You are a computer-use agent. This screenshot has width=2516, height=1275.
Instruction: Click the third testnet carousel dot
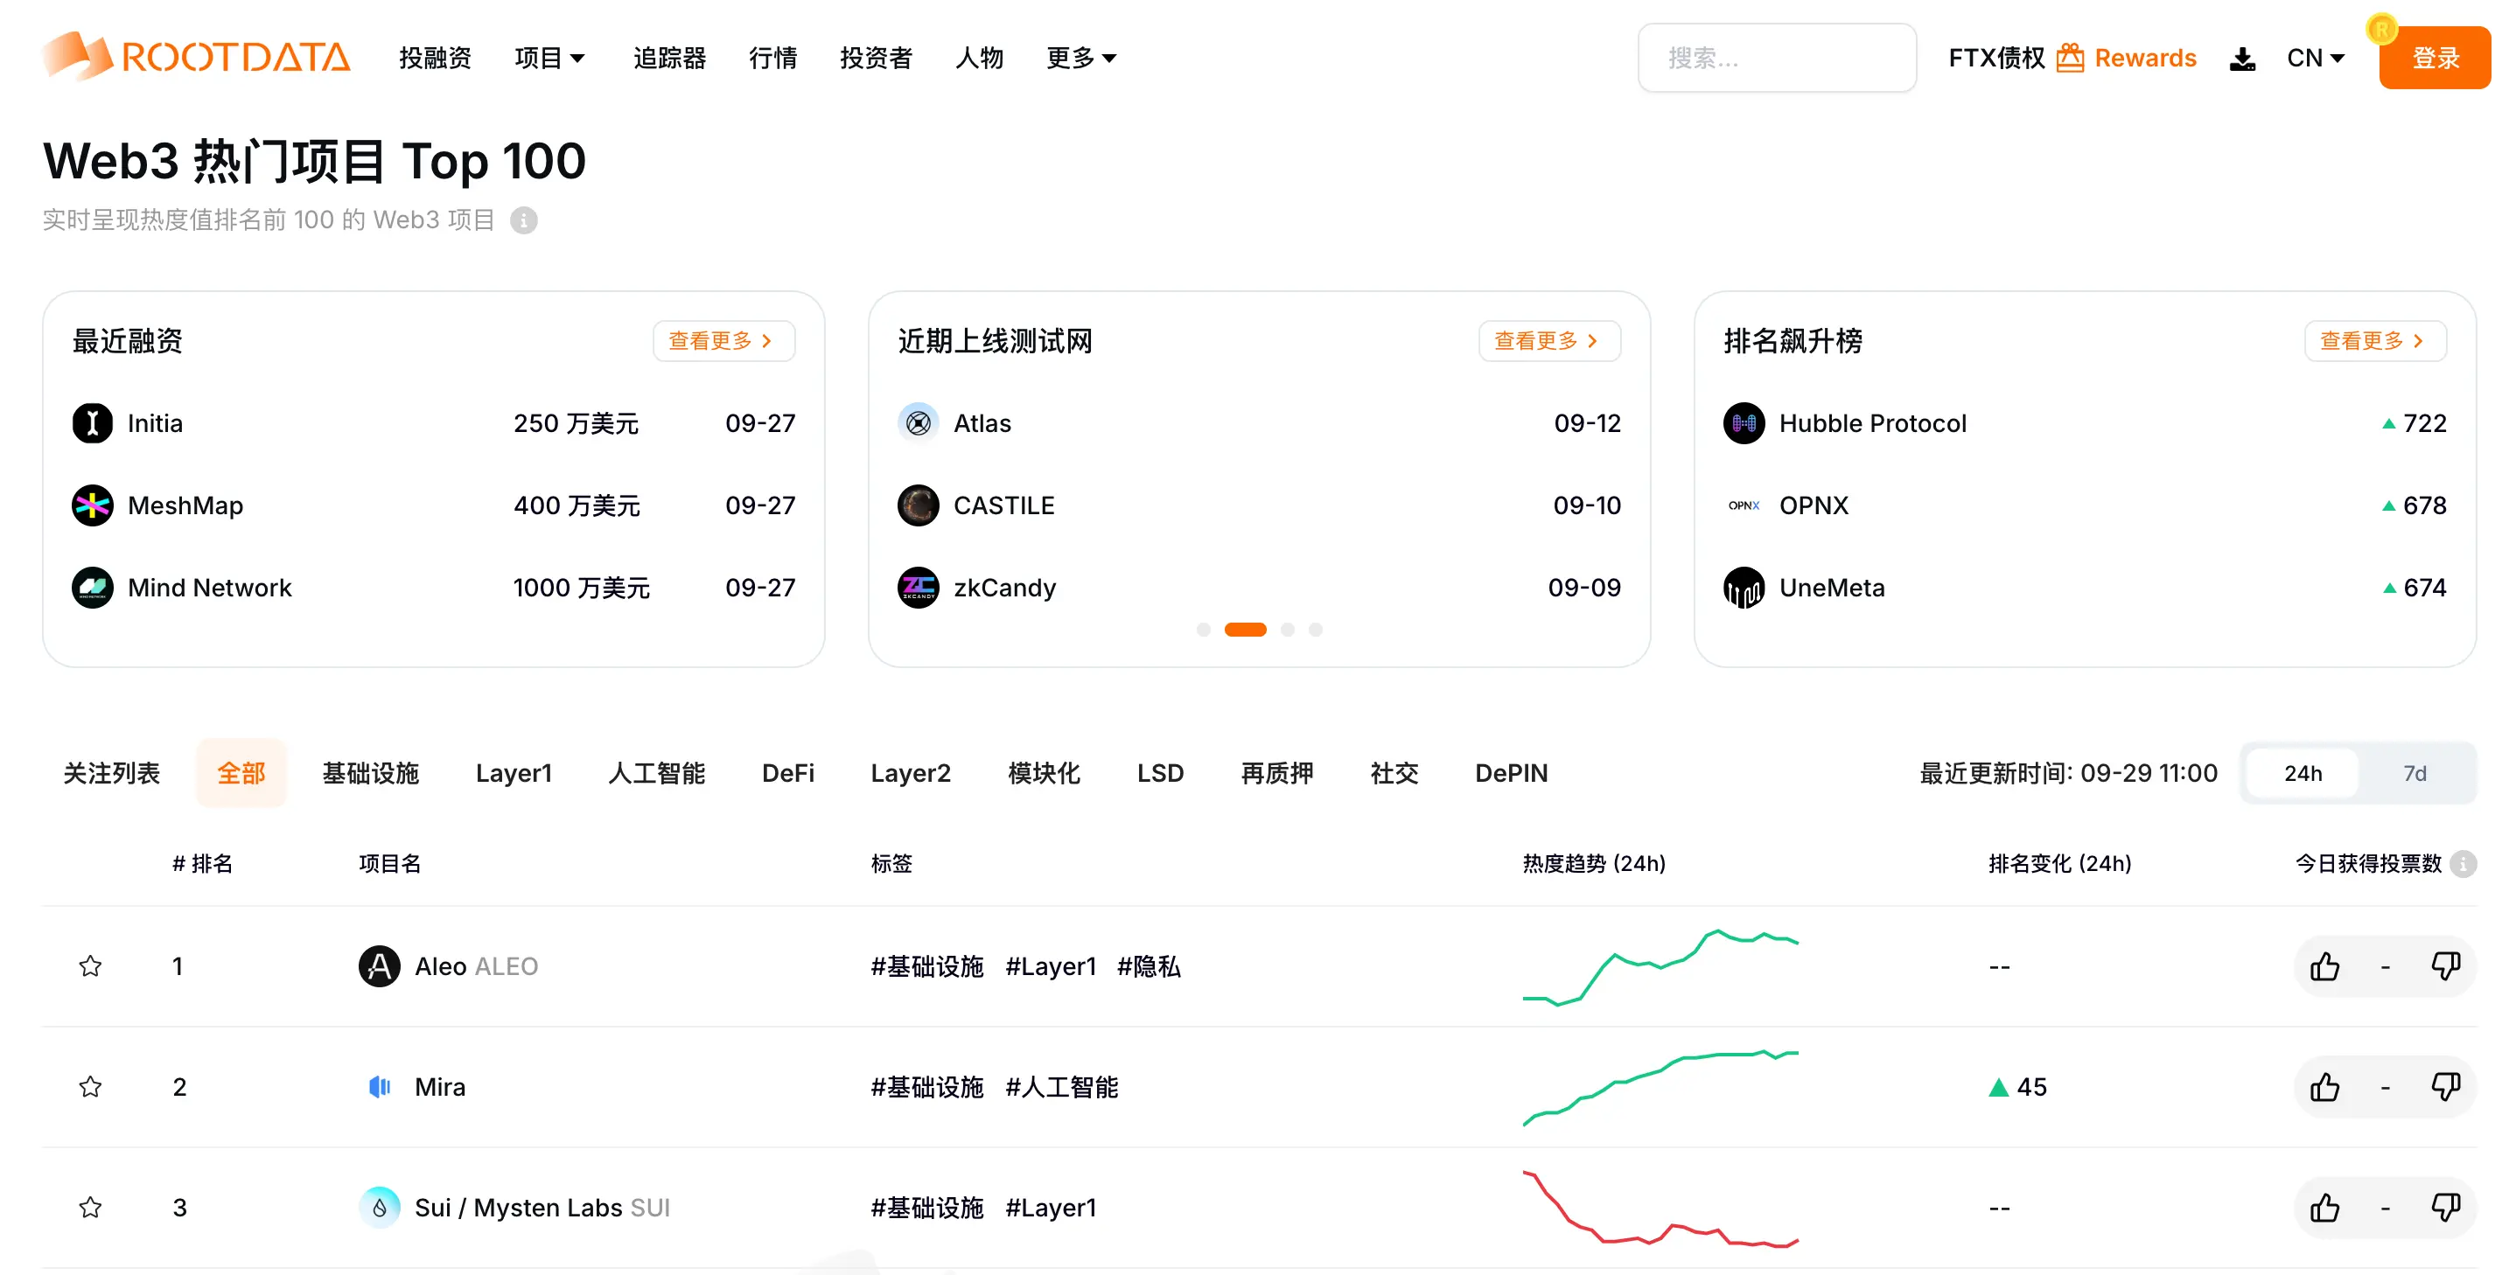[1287, 630]
